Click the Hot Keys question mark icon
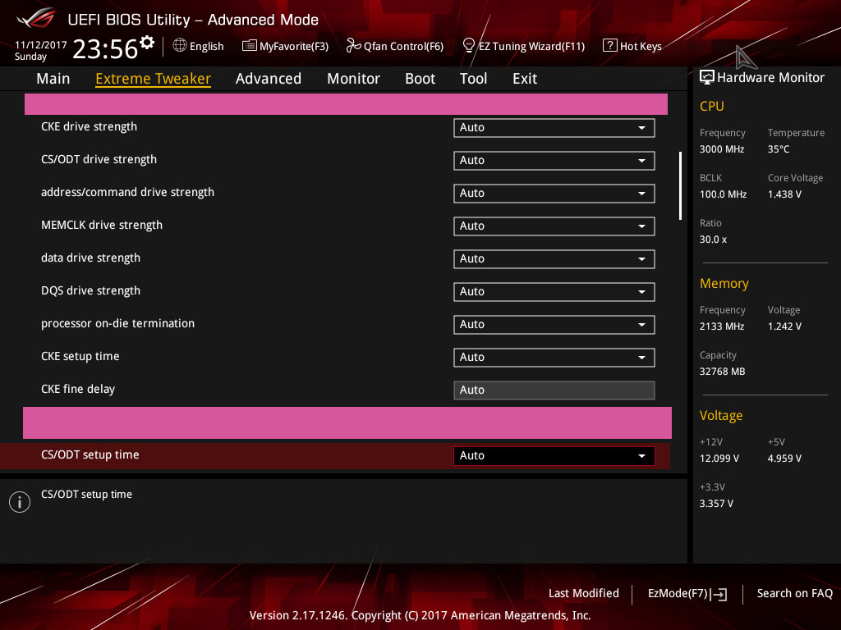841x630 pixels. 610,46
